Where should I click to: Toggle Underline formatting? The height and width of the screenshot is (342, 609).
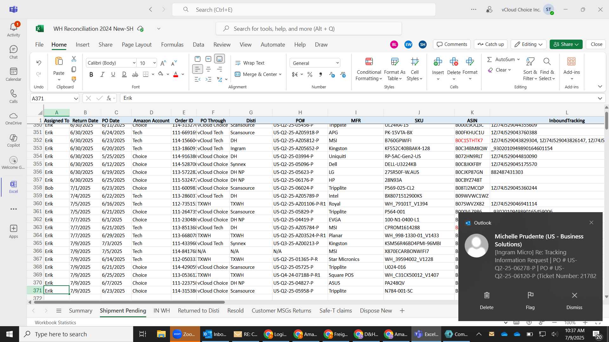click(x=113, y=74)
